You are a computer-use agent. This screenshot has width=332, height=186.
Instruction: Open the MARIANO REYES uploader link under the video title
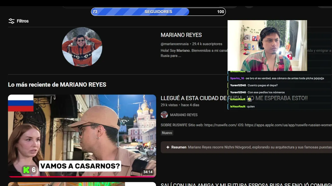tap(184, 115)
